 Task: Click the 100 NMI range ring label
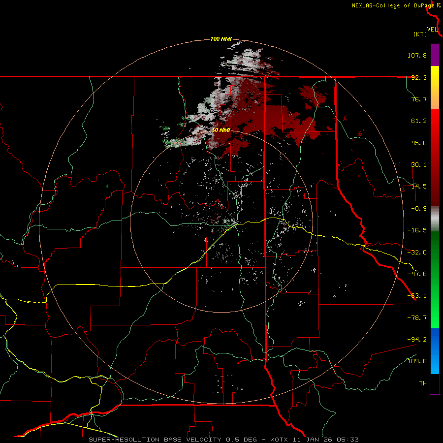coord(221,39)
